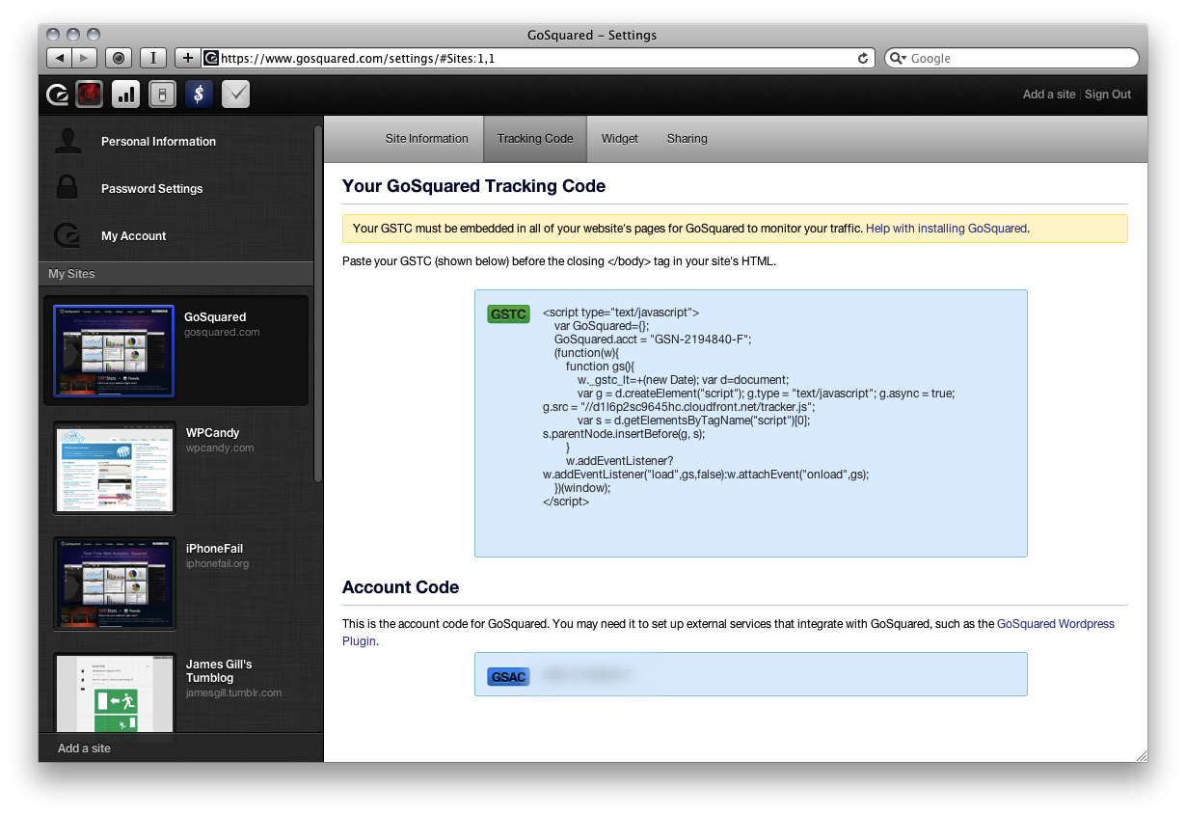Click the text cursor toolbar button
Screen dimensions: 1186x815
coord(154,58)
